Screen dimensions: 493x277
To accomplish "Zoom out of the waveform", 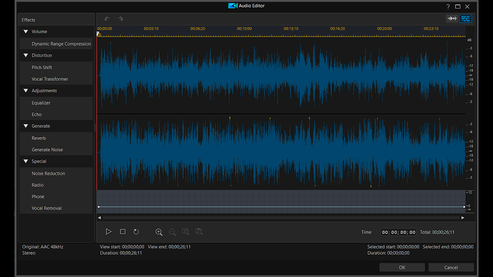I will (x=172, y=232).
